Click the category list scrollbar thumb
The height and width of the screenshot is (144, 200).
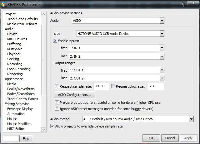tap(43, 60)
